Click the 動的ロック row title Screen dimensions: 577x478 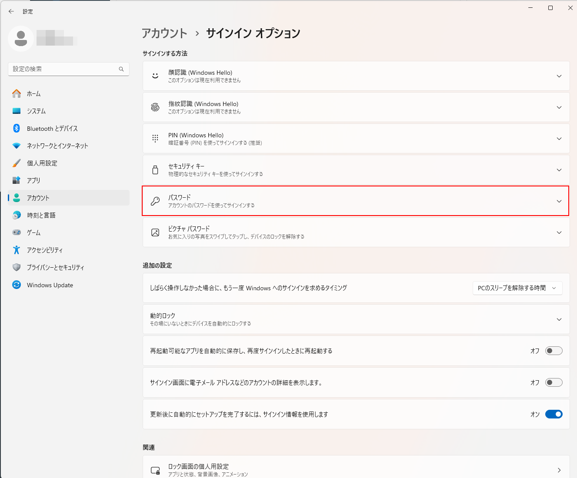point(163,315)
